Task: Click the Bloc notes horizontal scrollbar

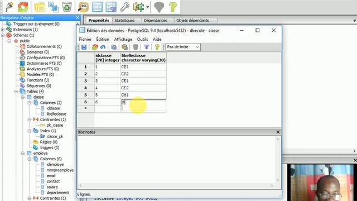Action: [176, 186]
